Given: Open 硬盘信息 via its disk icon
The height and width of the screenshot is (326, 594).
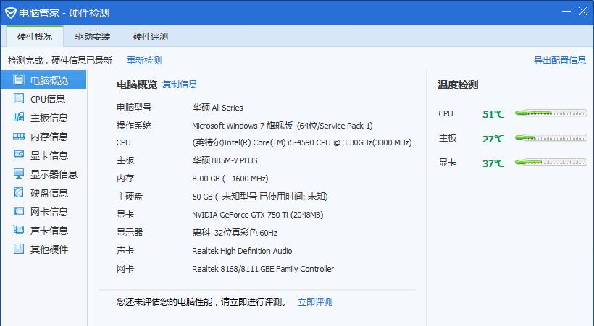Looking at the screenshot, I should 19,192.
